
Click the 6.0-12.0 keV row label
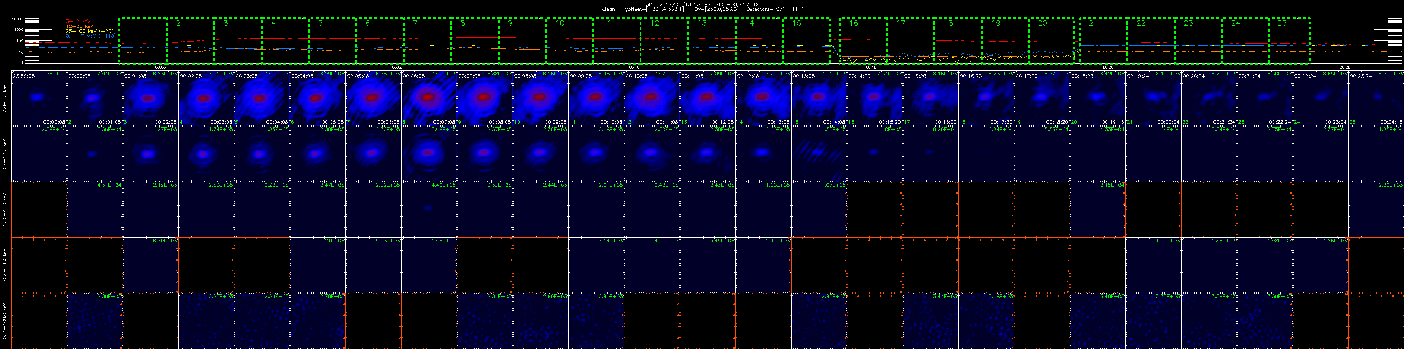4,154
